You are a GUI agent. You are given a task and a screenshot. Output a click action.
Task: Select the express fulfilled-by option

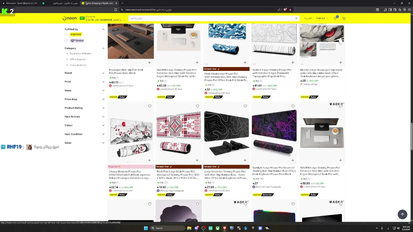pos(66,34)
